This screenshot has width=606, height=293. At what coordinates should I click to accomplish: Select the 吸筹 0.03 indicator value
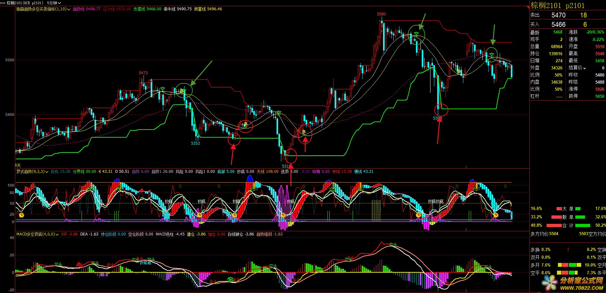coord(321,172)
